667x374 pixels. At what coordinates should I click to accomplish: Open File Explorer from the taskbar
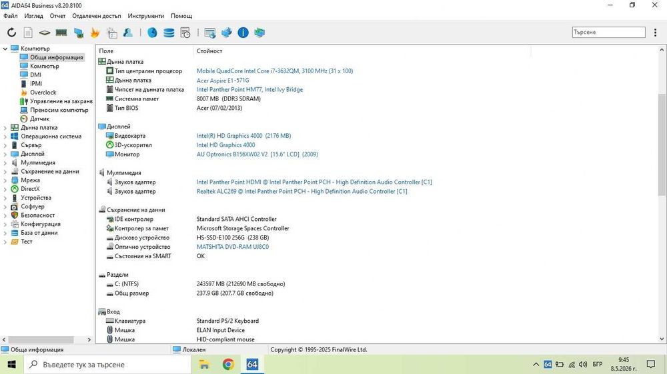(x=204, y=364)
